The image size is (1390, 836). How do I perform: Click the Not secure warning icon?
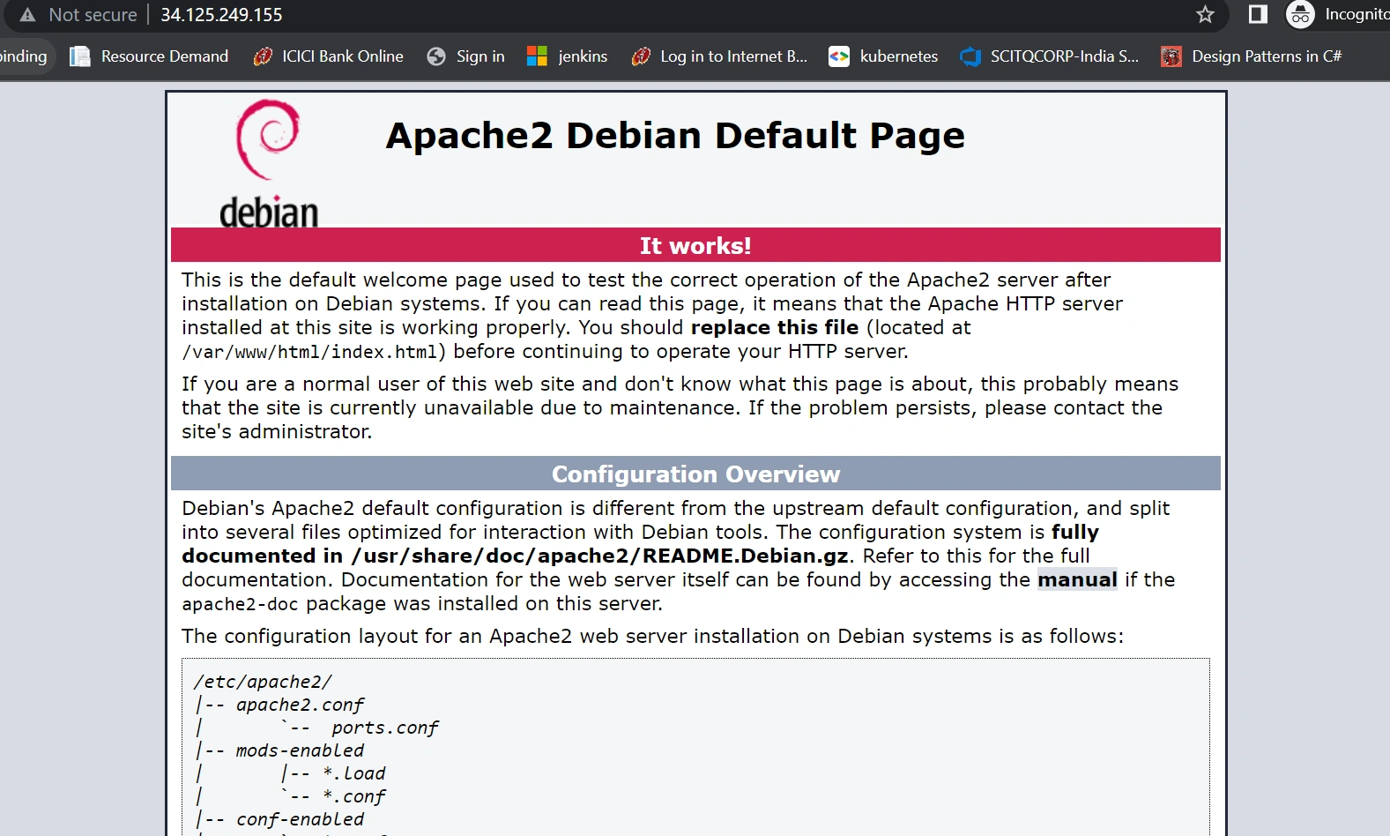27,15
